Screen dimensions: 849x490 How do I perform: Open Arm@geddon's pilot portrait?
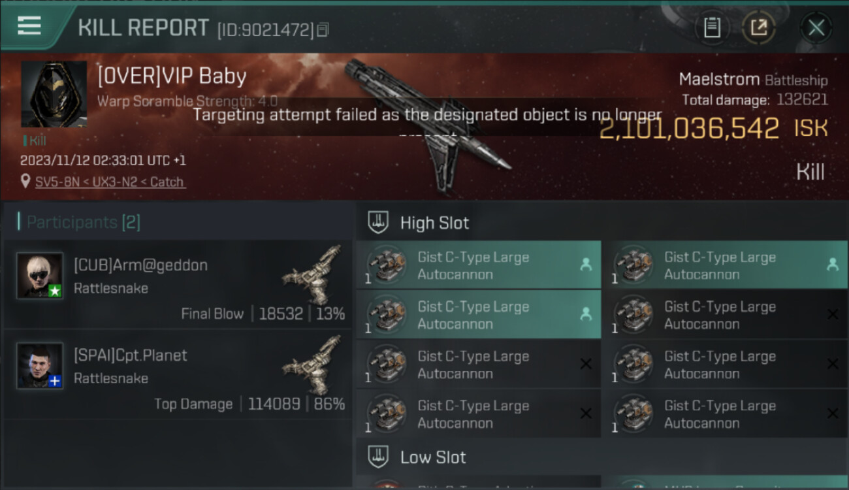click(x=40, y=276)
